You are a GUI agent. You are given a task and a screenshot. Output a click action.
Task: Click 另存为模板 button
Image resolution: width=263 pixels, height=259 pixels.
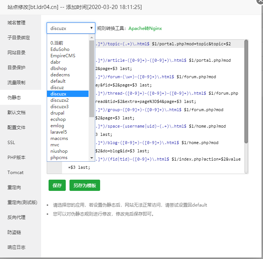(x=84, y=185)
